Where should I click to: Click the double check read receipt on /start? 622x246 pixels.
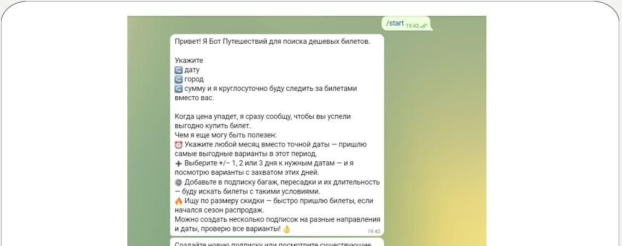click(x=424, y=26)
